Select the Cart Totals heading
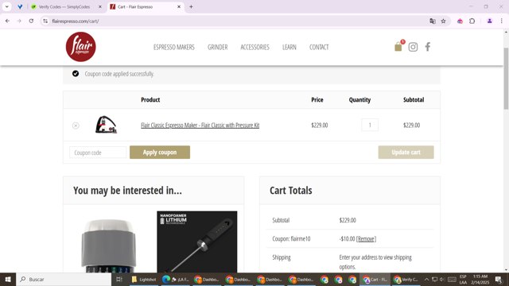The height and width of the screenshot is (286, 509). pos(291,191)
